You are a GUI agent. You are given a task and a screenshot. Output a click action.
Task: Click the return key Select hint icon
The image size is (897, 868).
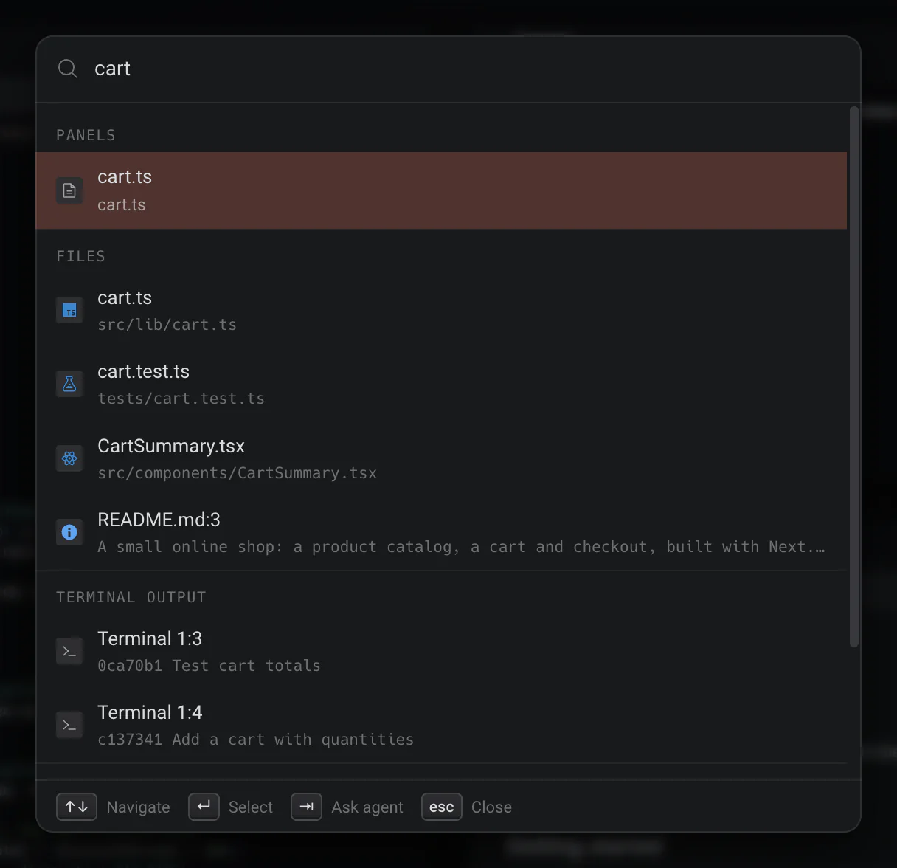tap(204, 807)
